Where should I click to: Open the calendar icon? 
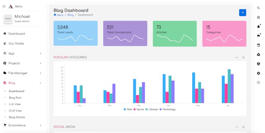[x=258, y=45]
